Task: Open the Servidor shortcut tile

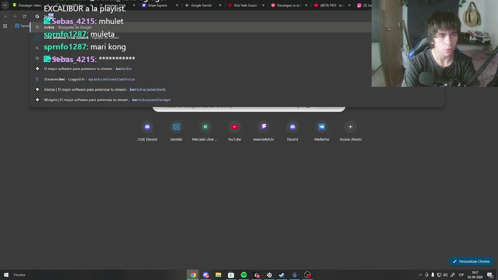Action: tap(176, 131)
